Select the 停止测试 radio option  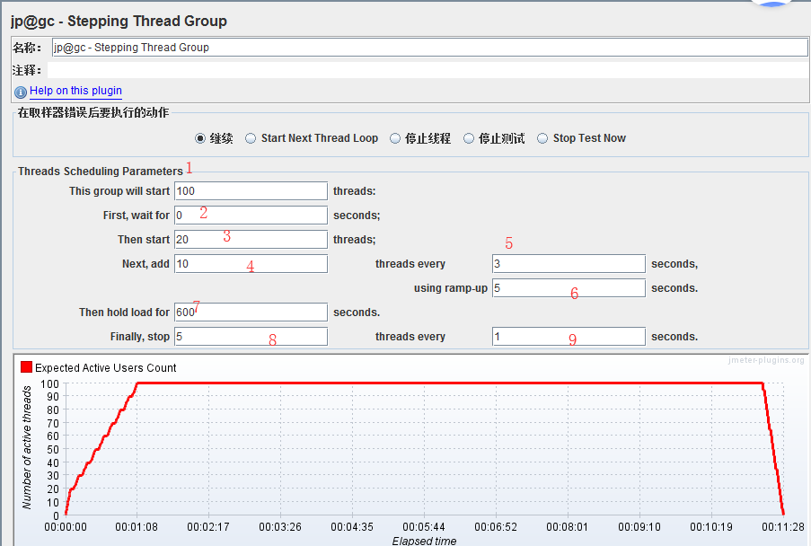469,138
